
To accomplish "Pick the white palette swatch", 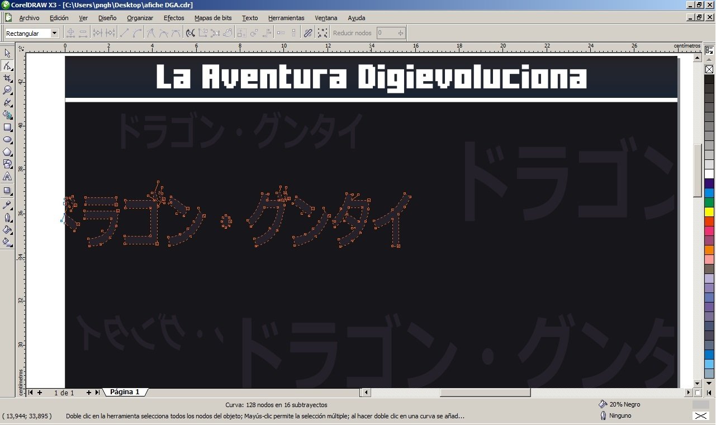I will (709, 174).
